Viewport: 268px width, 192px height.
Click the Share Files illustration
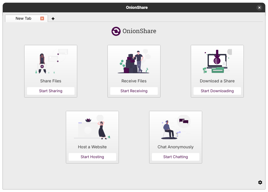(x=51, y=61)
